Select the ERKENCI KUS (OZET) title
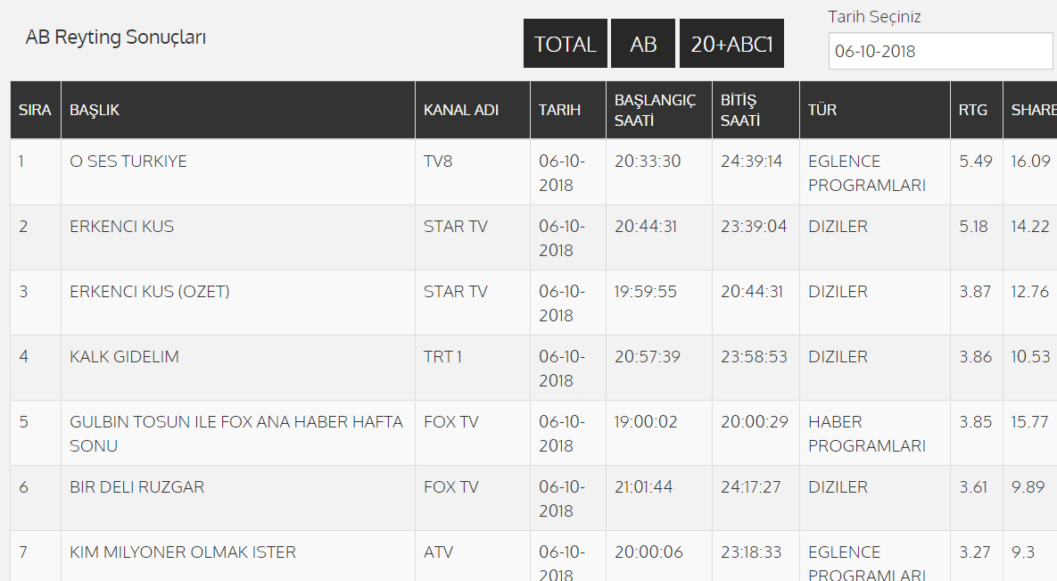This screenshot has height=581, width=1057. click(150, 292)
